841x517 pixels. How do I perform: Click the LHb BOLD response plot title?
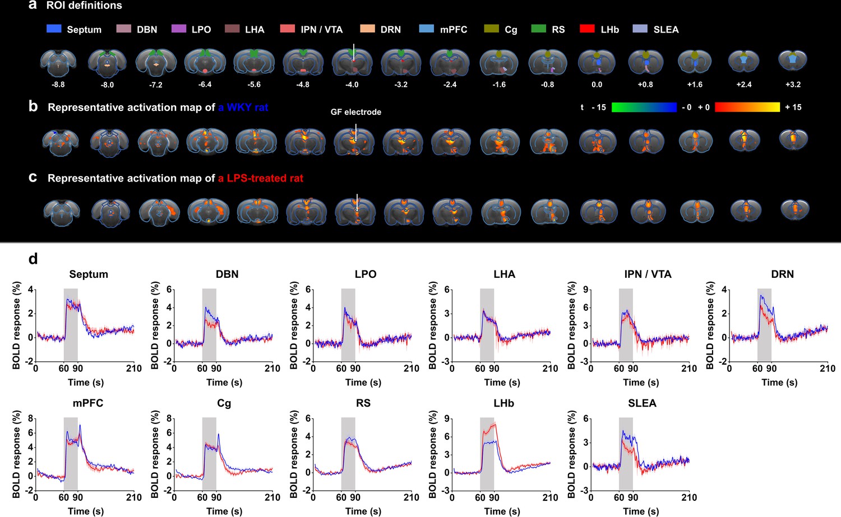[503, 403]
